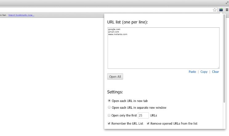Screen dimensions: 229x136
Task: Click the bookmark star icon
Action: (x=215, y=10)
